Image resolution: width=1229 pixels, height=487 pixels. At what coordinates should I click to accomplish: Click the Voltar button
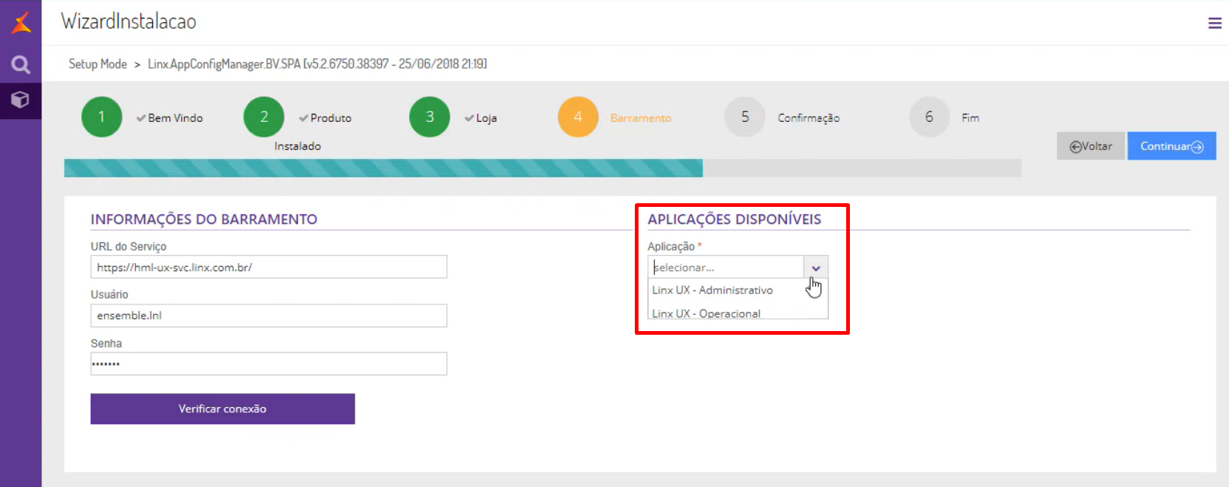click(1090, 146)
